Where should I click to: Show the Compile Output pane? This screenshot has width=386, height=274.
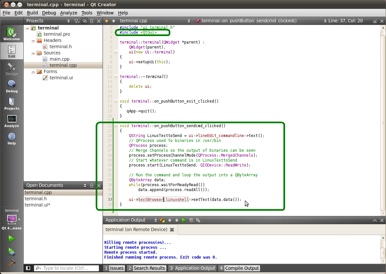tap(239, 268)
